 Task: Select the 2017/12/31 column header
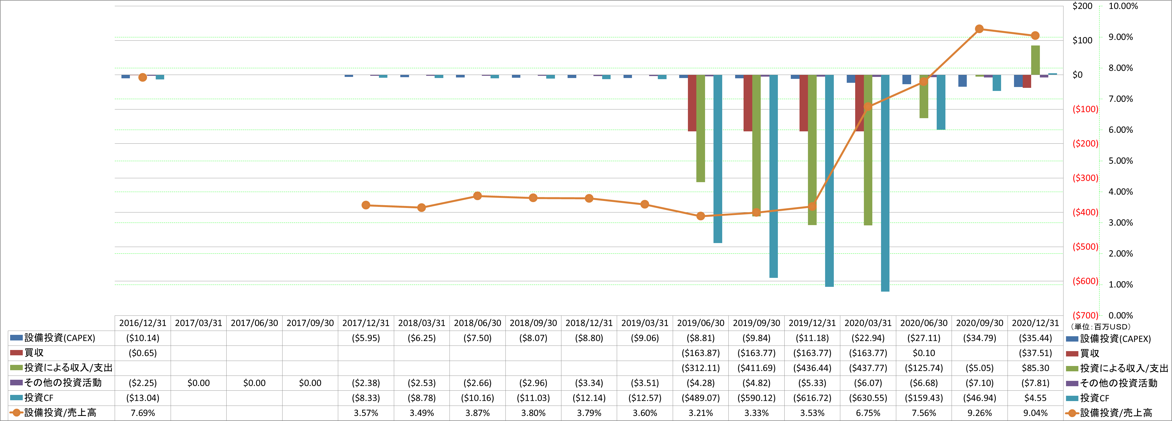pos(366,323)
